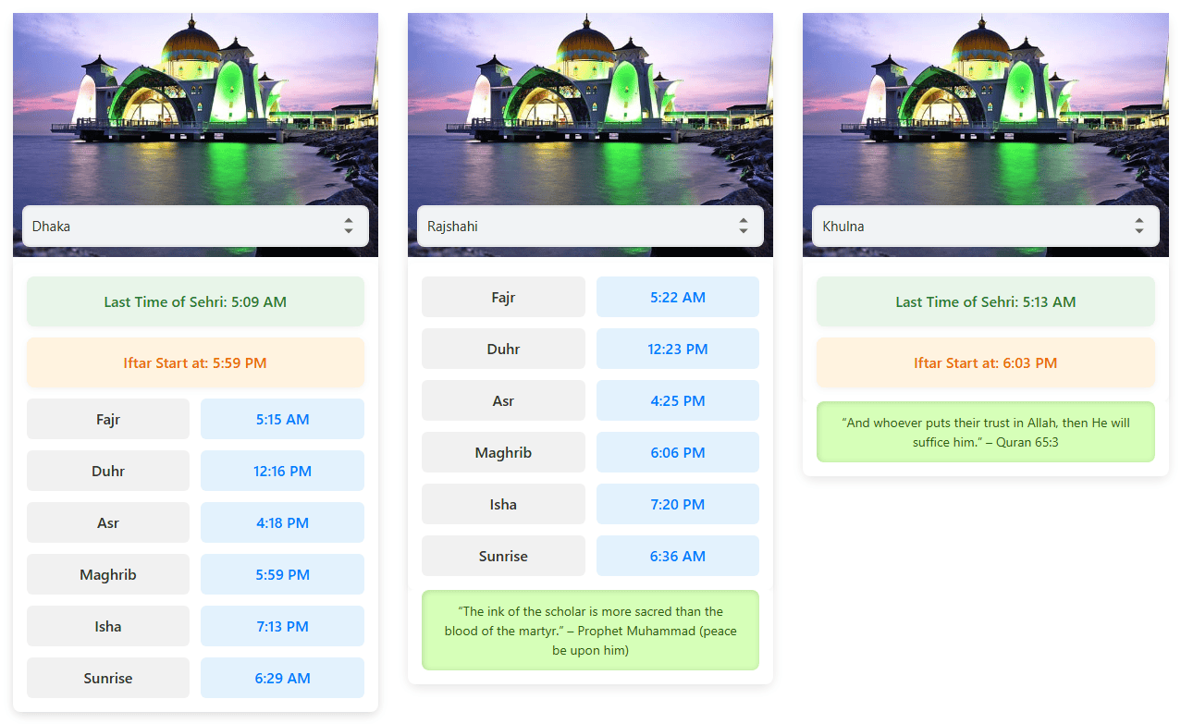This screenshot has height=724, width=1181.
Task: Click the 5:59 PM cell beside Maghrib
Action: [x=282, y=574]
